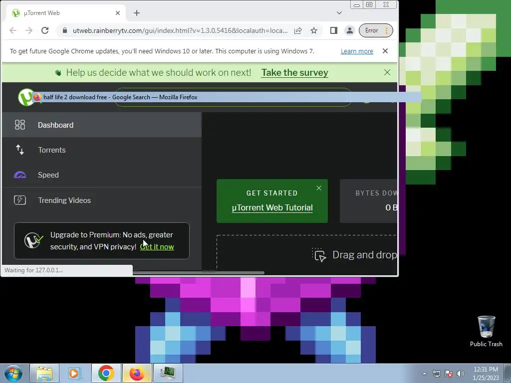Click the µTorrent logo in the header
The width and height of the screenshot is (511, 383).
click(26, 97)
